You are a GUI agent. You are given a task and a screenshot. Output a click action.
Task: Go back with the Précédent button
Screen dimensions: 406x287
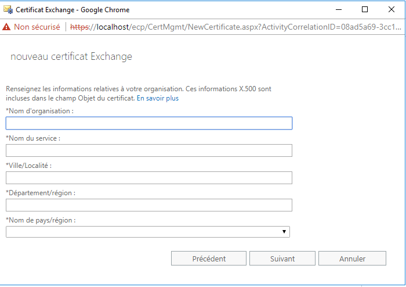click(209, 258)
